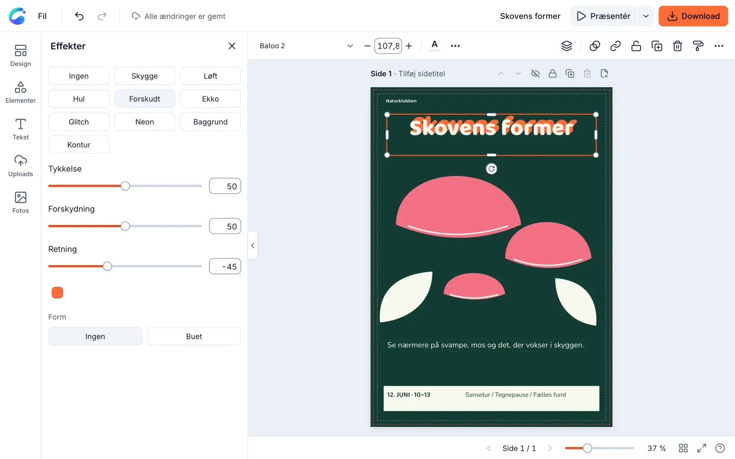Expand Præsentér options arrow
The width and height of the screenshot is (735, 459).
click(646, 16)
